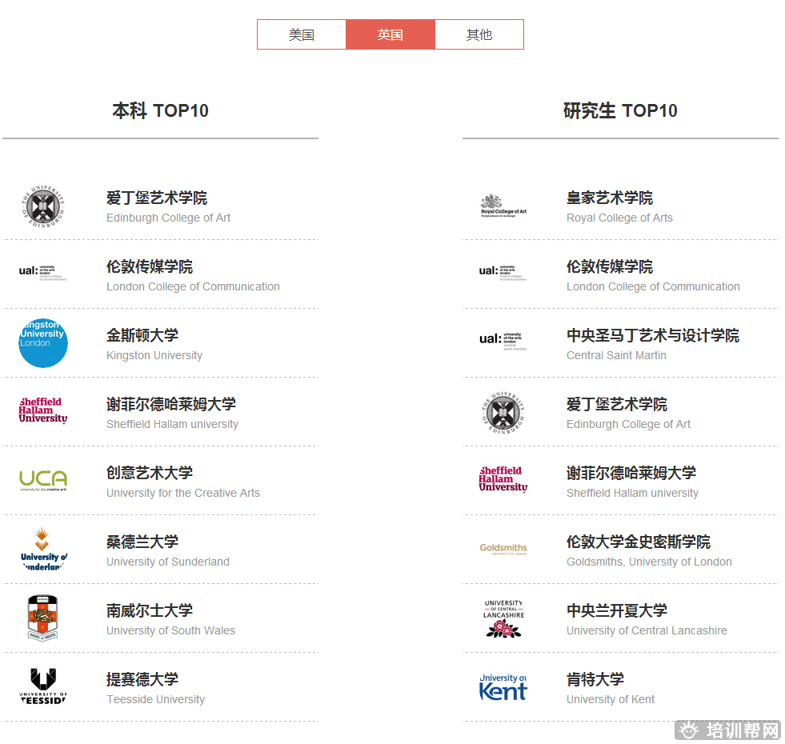Click the 'Kingston University' subtitle

click(154, 355)
